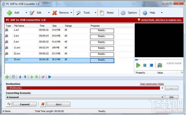Sort by the Time column header

45,26
